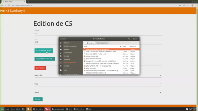Select google-chrome-stable_current_amd64.deb file
This screenshot has height=111, width=198.
point(111,61)
